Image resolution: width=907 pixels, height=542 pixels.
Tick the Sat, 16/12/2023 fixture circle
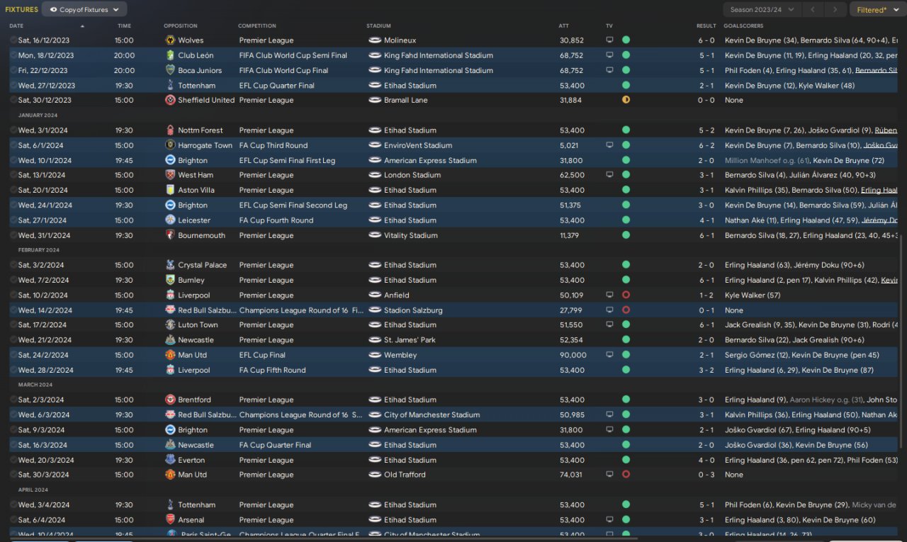[13, 40]
